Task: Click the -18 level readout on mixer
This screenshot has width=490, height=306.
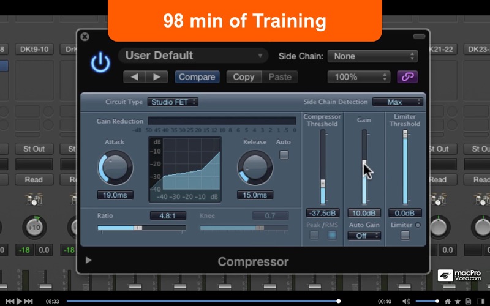Action: click(24, 250)
